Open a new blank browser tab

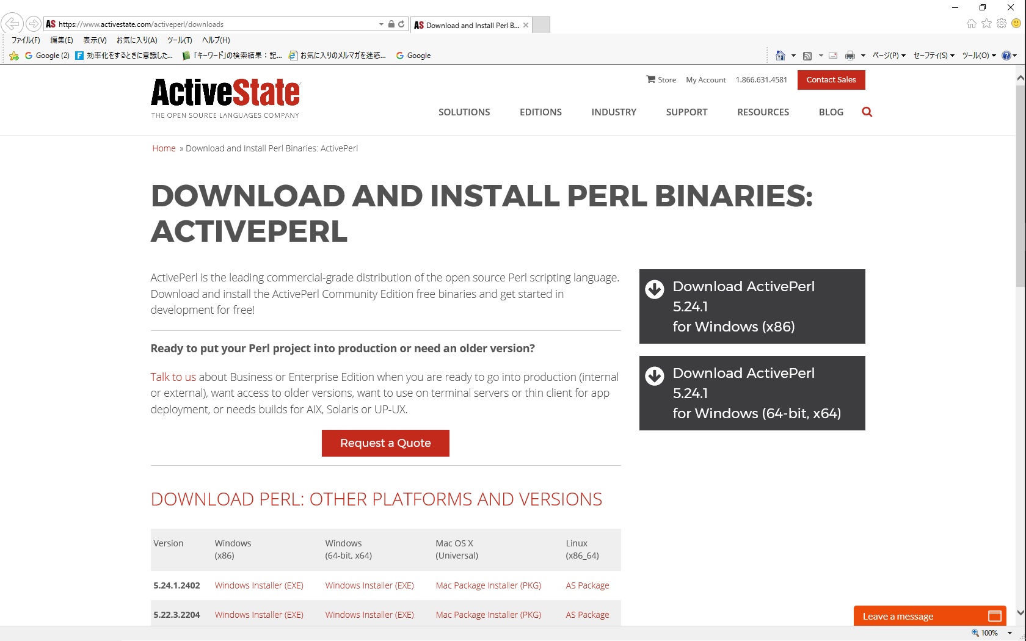coord(541,24)
